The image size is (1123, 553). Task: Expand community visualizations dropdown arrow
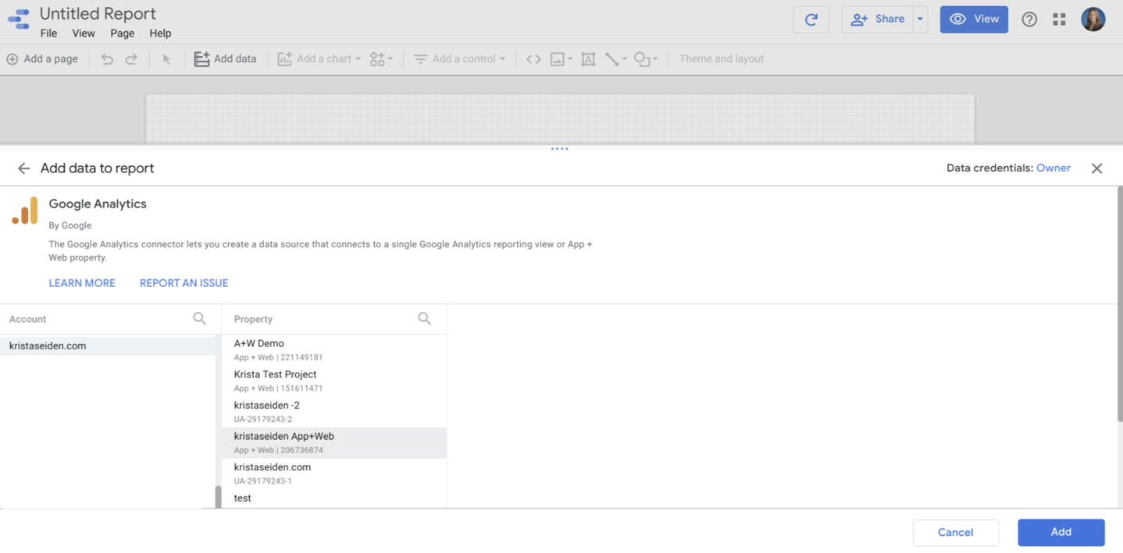(x=390, y=58)
